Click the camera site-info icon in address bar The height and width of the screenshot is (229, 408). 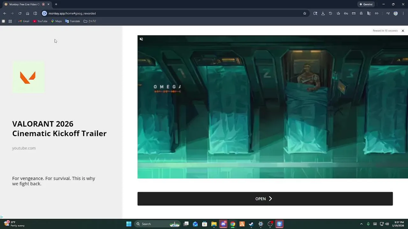[x=44, y=13]
